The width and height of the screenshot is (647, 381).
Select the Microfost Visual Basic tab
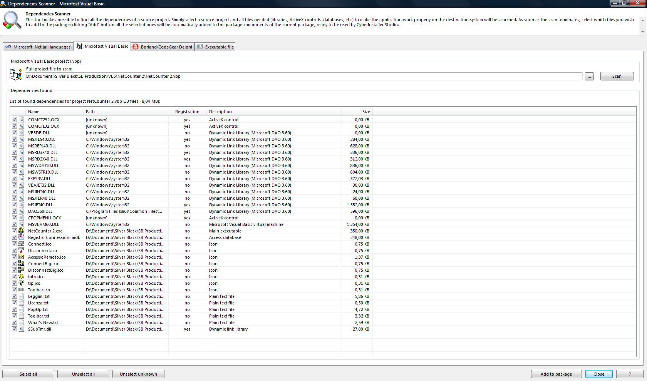point(102,46)
